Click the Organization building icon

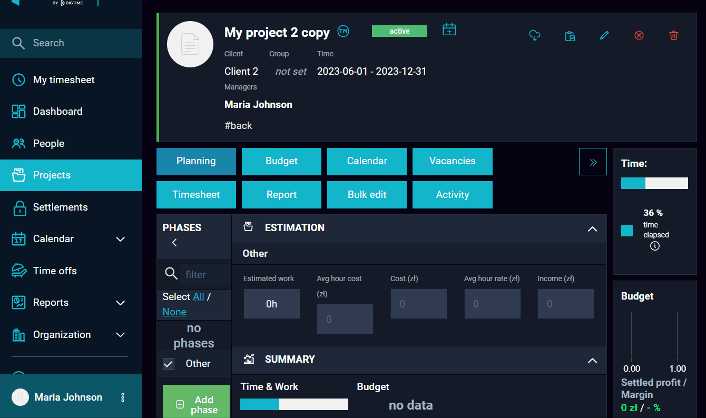pyautogui.click(x=18, y=335)
